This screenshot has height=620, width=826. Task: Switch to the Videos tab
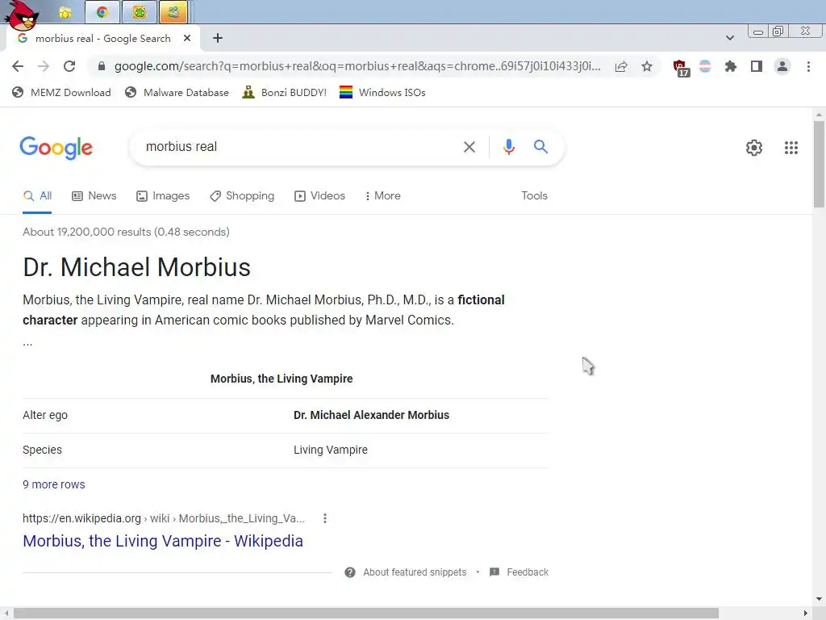coord(319,195)
